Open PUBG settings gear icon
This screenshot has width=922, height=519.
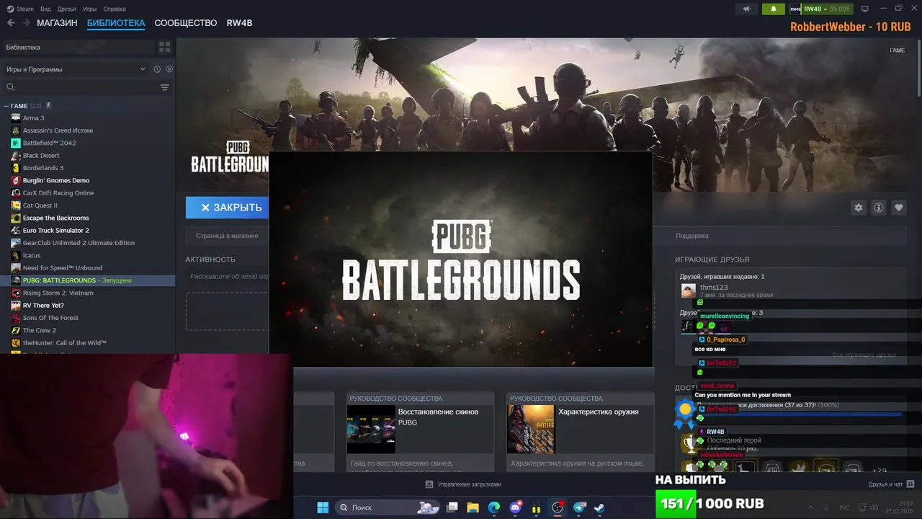[858, 208]
